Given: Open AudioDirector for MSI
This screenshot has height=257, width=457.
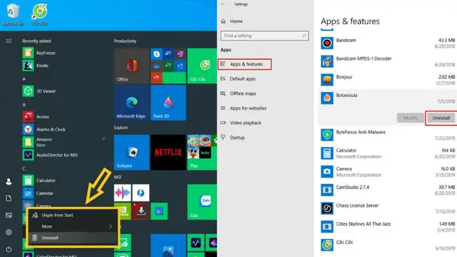Looking at the screenshot, I should (50, 155).
